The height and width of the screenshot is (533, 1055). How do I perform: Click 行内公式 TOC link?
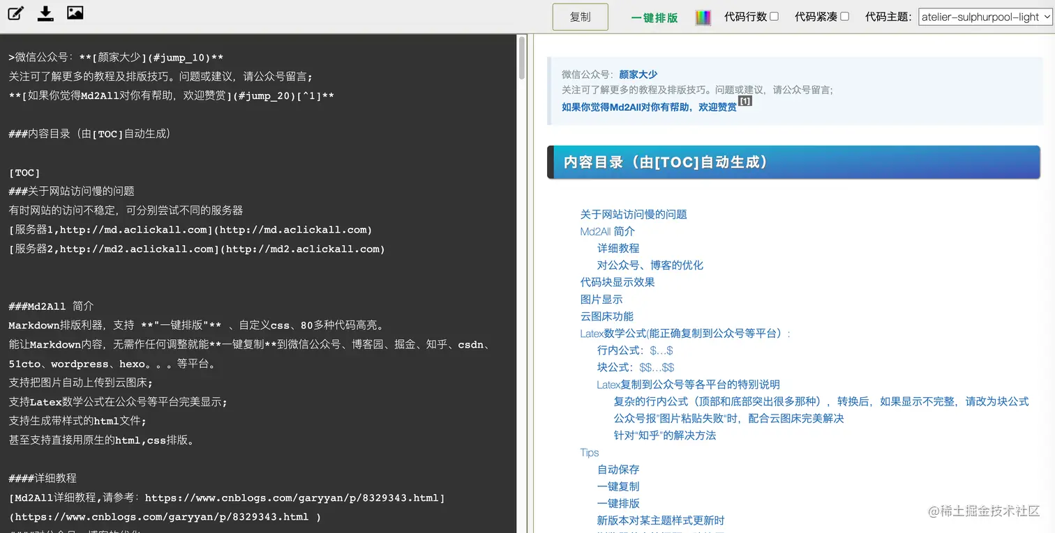pyautogui.click(x=635, y=350)
